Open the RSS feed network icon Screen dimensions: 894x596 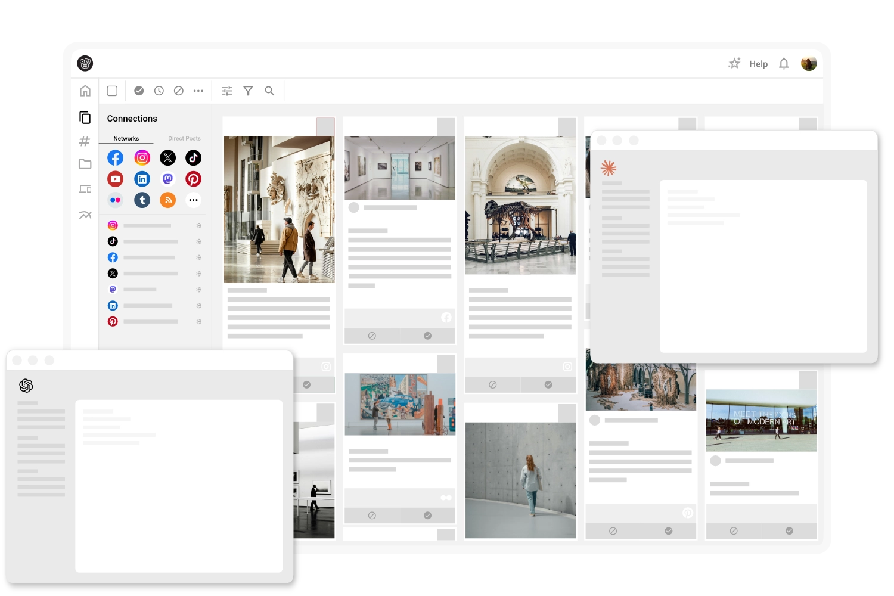tap(168, 200)
